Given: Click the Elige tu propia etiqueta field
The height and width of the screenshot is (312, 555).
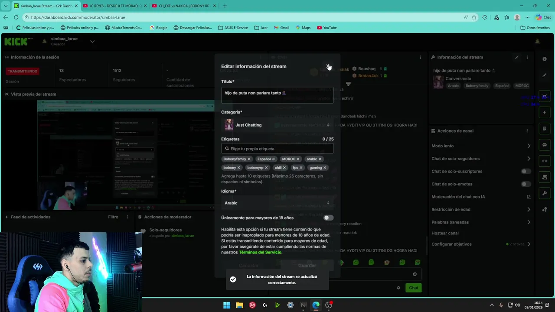Looking at the screenshot, I should click(277, 149).
